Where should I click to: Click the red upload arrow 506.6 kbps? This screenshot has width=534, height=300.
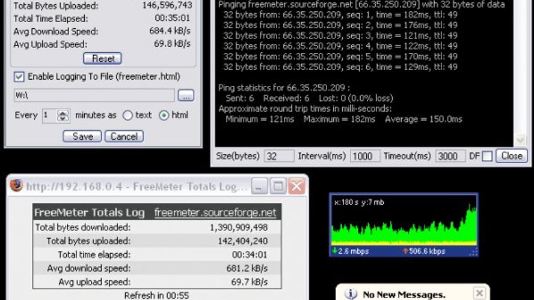(405, 251)
